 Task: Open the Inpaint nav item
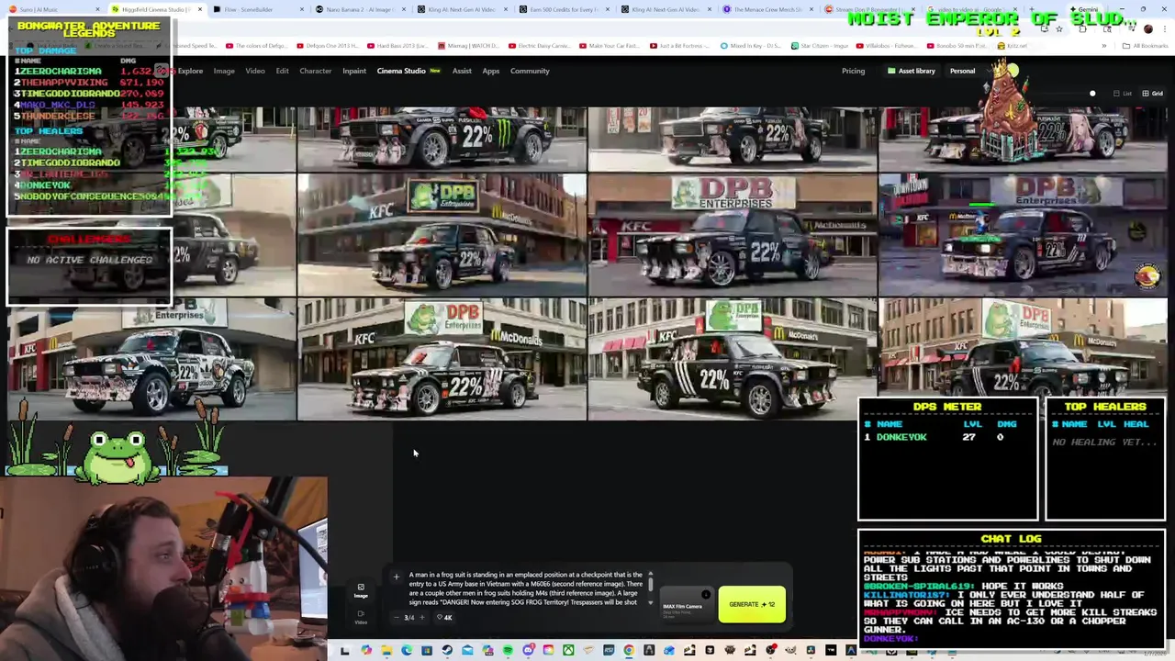pos(354,71)
